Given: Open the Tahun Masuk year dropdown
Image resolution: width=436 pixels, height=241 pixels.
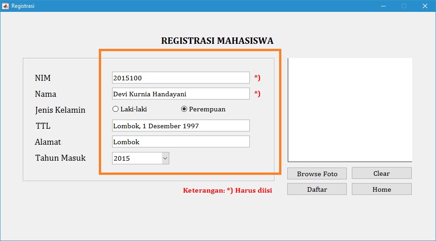Looking at the screenshot, I should pyautogui.click(x=165, y=158).
